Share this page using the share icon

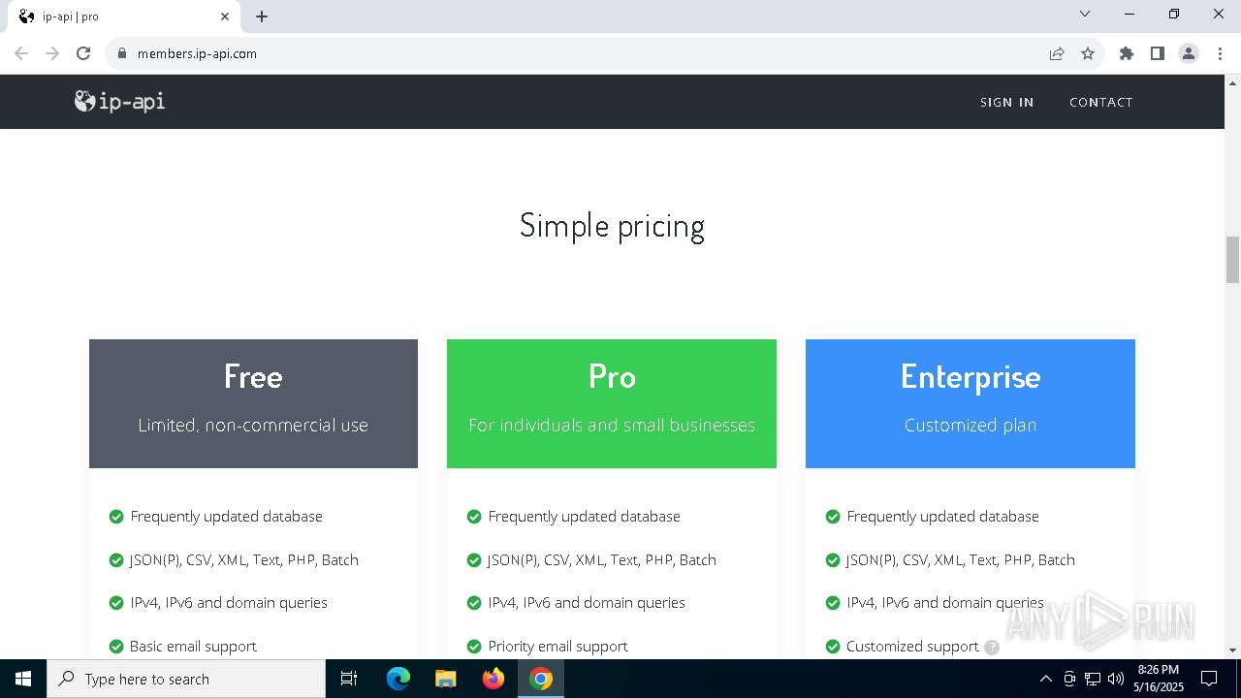tap(1057, 53)
